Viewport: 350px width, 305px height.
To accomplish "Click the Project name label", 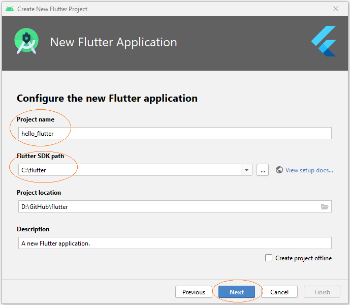I will [x=36, y=119].
